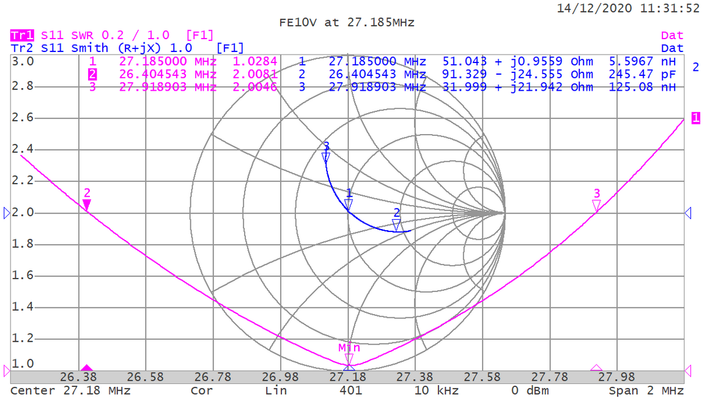Viewport: 707px width, 409px height.
Task: Click the blue reference triangle at 2.0 on left
Action: click(6, 212)
